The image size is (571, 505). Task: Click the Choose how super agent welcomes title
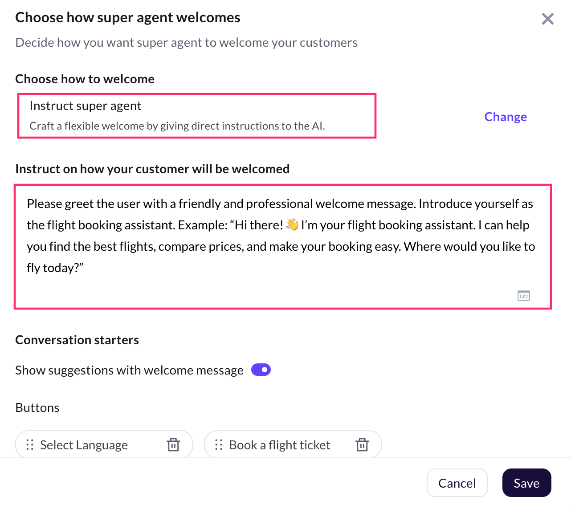click(128, 17)
